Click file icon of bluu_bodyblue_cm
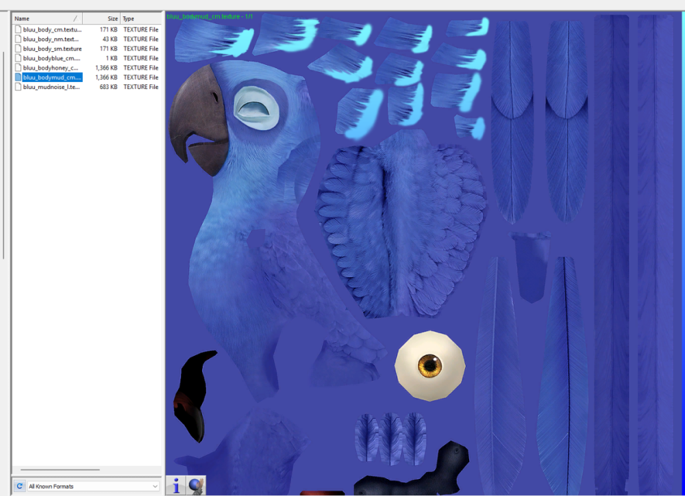685x496 pixels. (18, 58)
